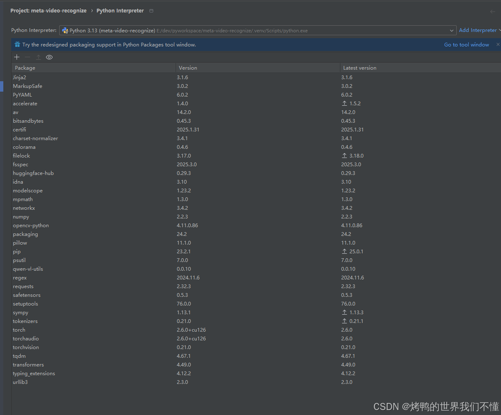Select the qwen-vl-utils package row
Viewport: 501px width, 415px height.
tap(256, 269)
